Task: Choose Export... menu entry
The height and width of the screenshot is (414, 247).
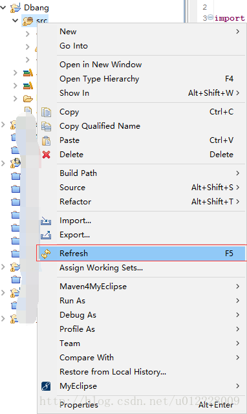Action: 141,235
